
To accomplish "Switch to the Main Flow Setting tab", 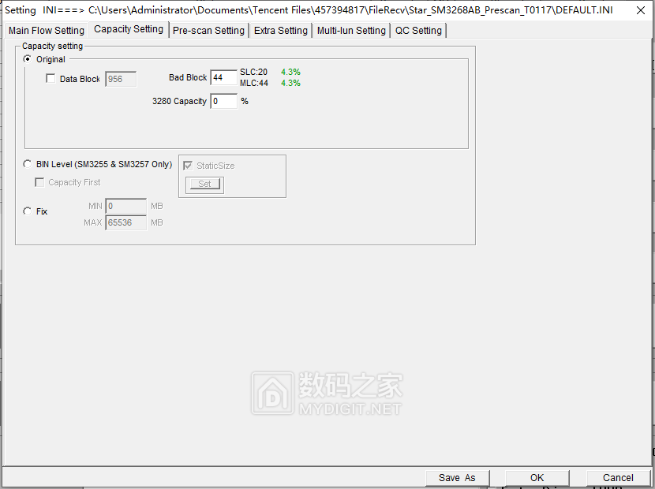I will coord(45,30).
